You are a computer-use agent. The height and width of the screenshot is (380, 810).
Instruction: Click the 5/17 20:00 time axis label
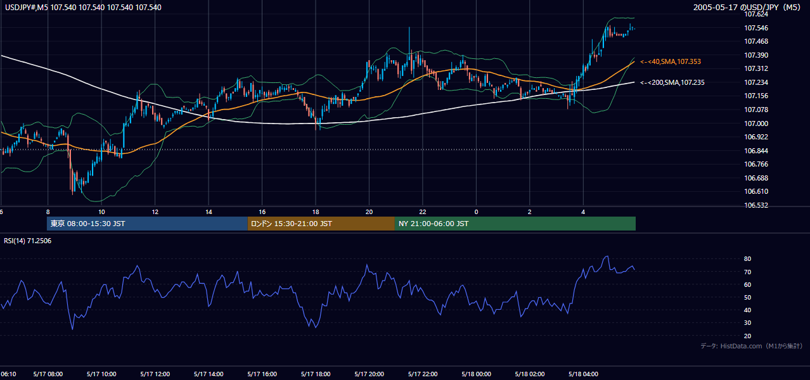370,374
